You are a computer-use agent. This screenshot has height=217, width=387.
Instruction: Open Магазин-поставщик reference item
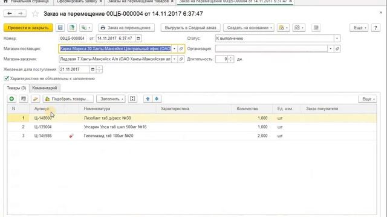pyautogui.click(x=181, y=49)
